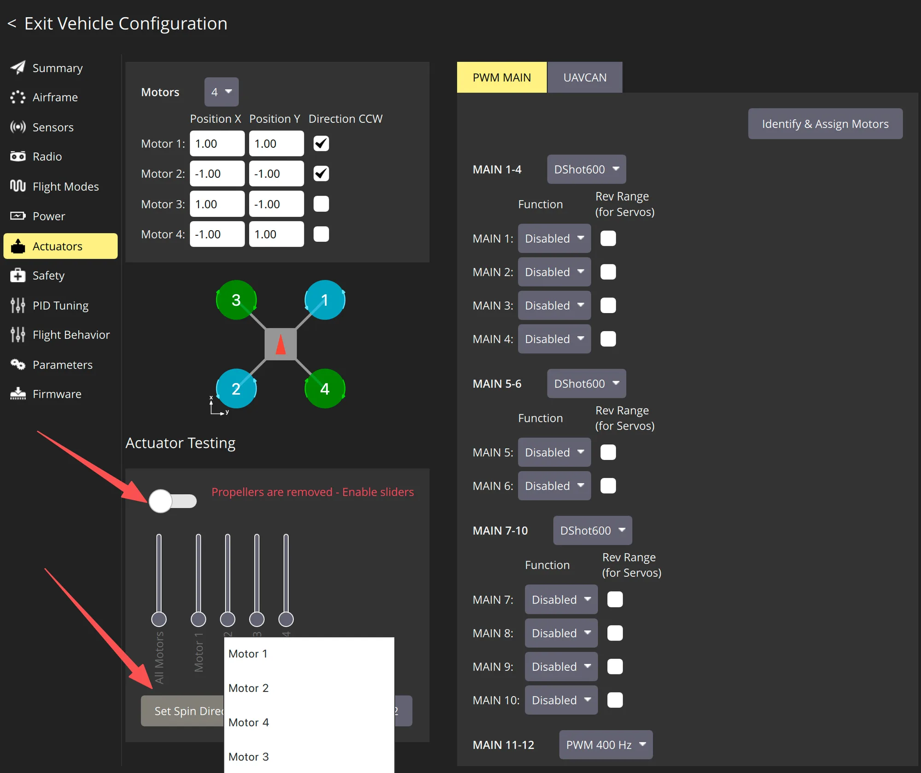
Task: Click Identify & Assign Motors button
Action: tap(825, 123)
